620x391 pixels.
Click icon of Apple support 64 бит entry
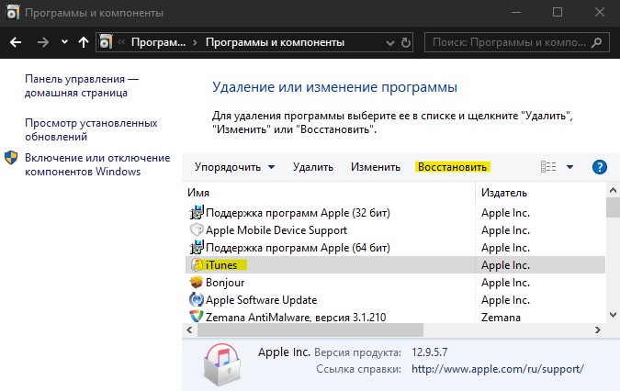[197, 248]
